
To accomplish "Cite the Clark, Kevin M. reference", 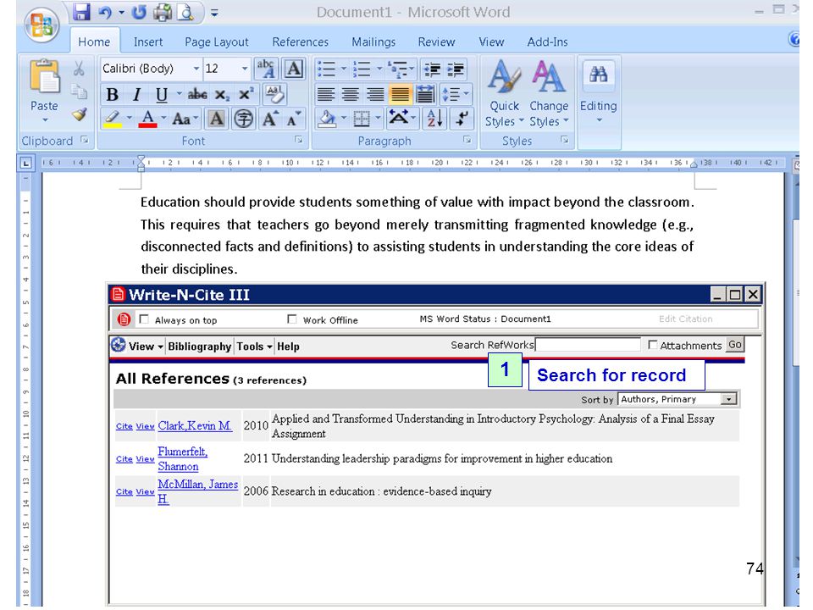I will click(124, 426).
